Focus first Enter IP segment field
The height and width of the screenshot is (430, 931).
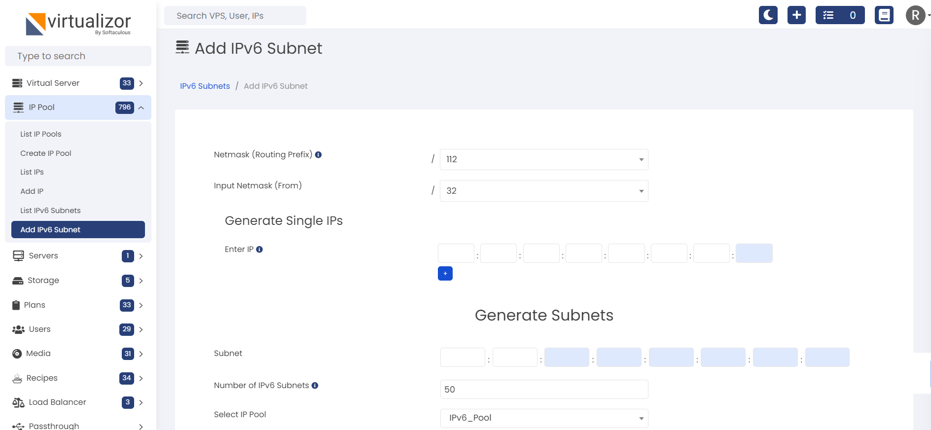point(456,253)
